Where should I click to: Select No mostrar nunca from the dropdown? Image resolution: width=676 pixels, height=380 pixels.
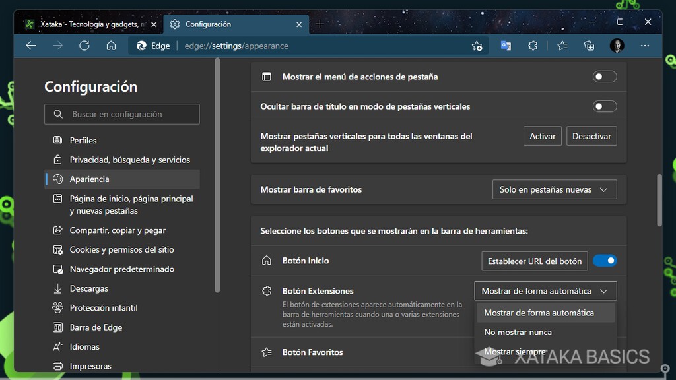[x=518, y=332]
